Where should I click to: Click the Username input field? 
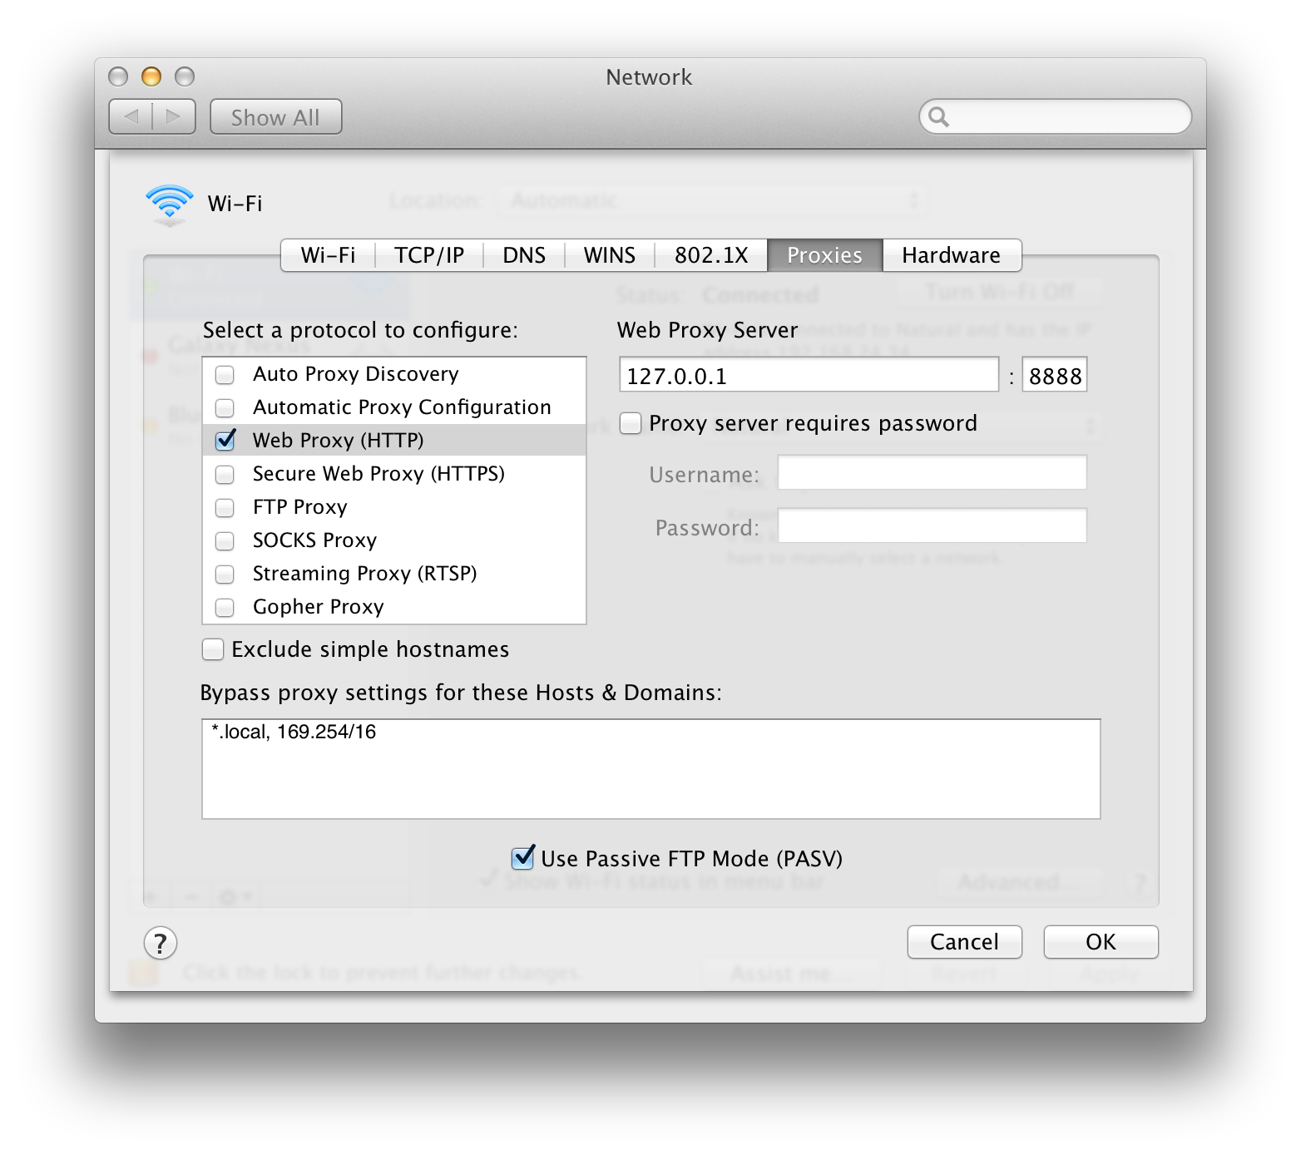click(932, 472)
